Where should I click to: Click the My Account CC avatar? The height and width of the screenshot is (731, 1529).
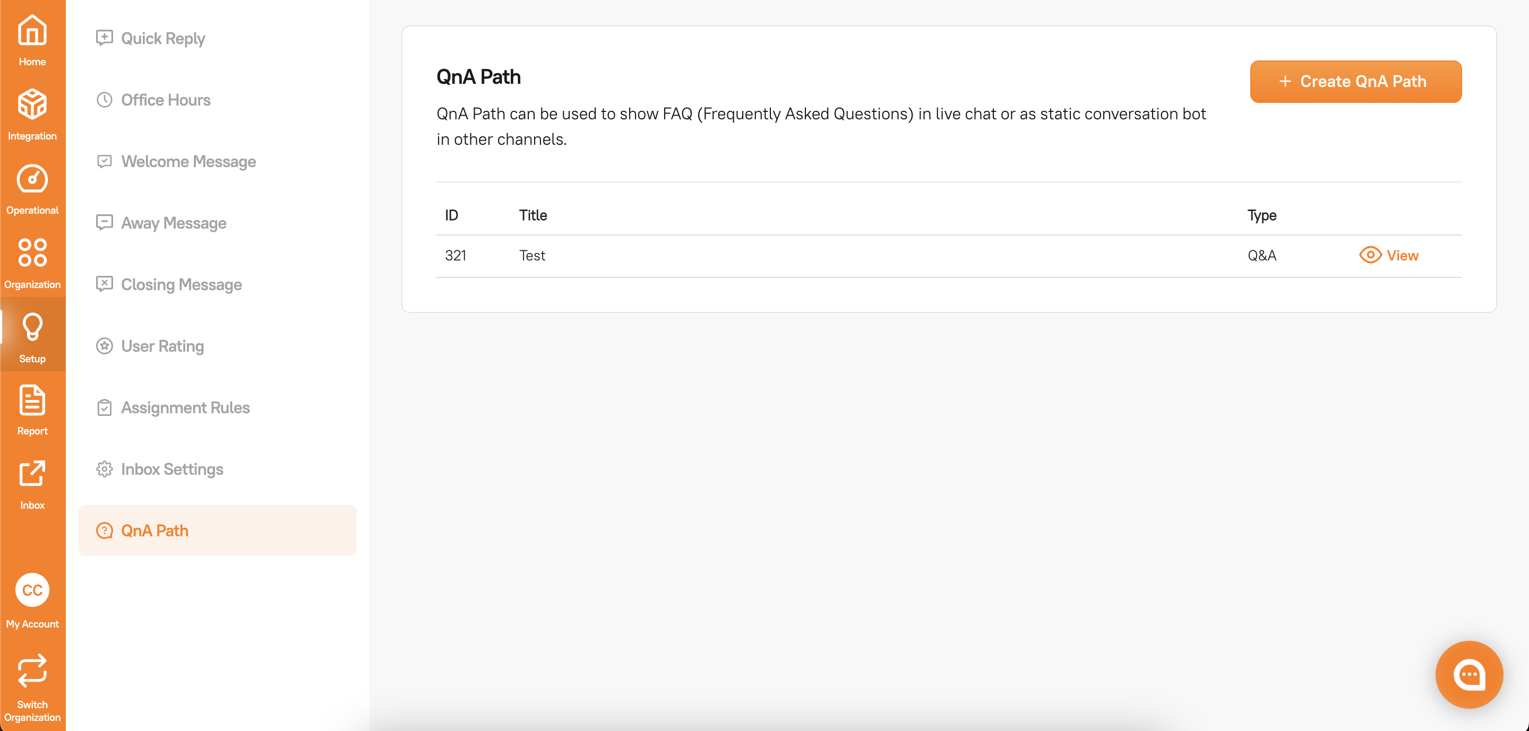point(32,590)
